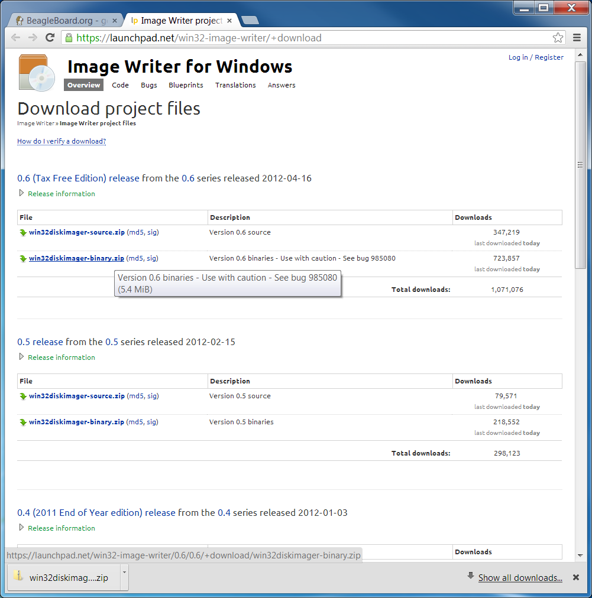Close the BeagleBoard.org tab
The height and width of the screenshot is (598, 592).
[115, 21]
